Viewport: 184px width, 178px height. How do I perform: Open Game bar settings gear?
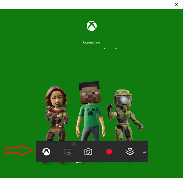130,152
